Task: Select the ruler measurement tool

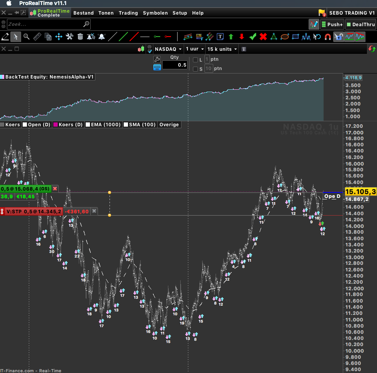Action: (37, 37)
